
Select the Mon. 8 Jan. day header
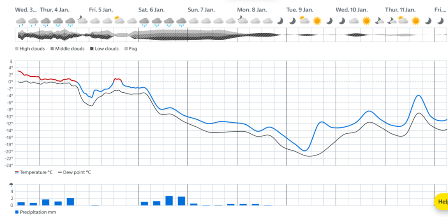pyautogui.click(x=252, y=10)
